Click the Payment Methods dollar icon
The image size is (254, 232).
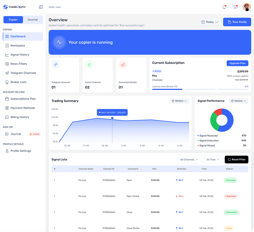pos(7,108)
